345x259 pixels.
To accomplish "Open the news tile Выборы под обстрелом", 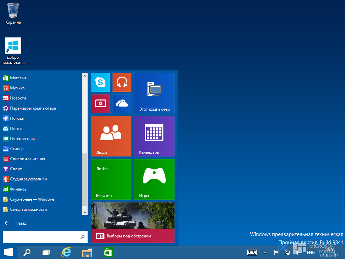I will [x=133, y=223].
